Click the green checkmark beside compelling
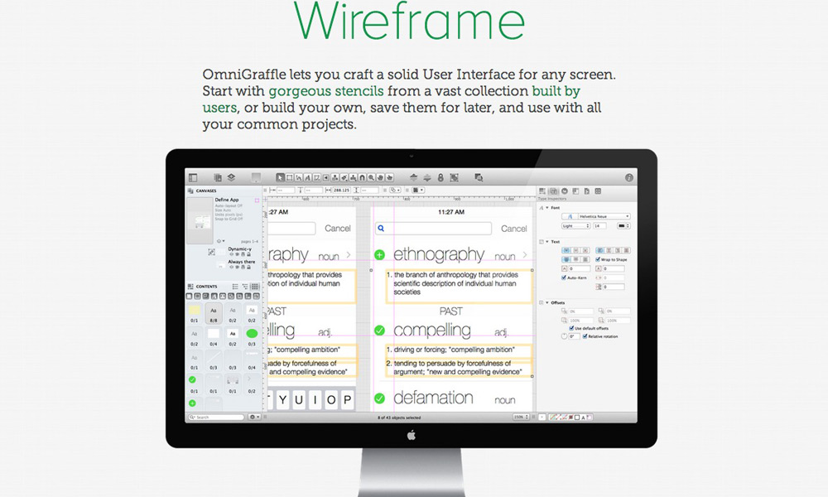This screenshot has height=497, width=828. [379, 331]
